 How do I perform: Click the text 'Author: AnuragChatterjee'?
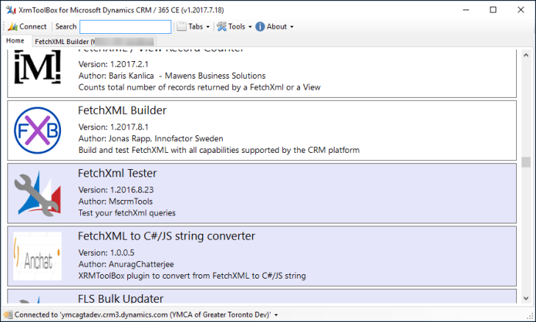pos(126,264)
